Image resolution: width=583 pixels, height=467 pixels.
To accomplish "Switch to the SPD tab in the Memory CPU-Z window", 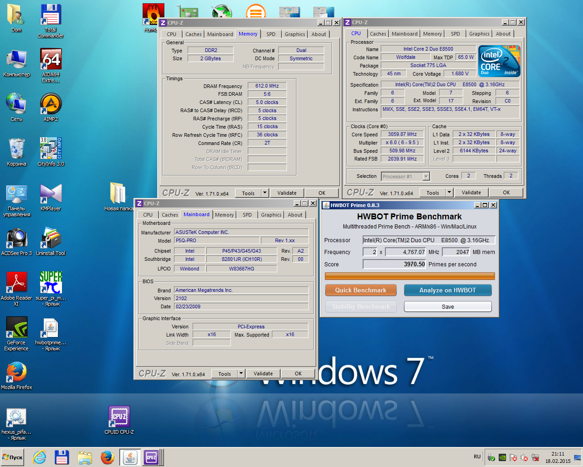I will (x=271, y=34).
